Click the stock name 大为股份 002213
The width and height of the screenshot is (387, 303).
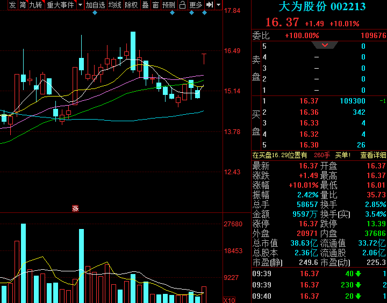click(322, 7)
